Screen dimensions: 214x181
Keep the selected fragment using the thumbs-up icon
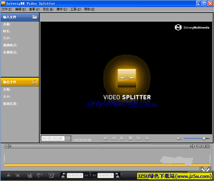tap(30, 175)
